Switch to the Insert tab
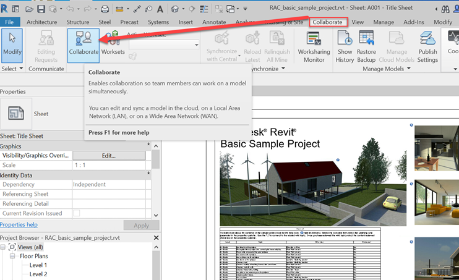The image size is (459, 280). [186, 22]
